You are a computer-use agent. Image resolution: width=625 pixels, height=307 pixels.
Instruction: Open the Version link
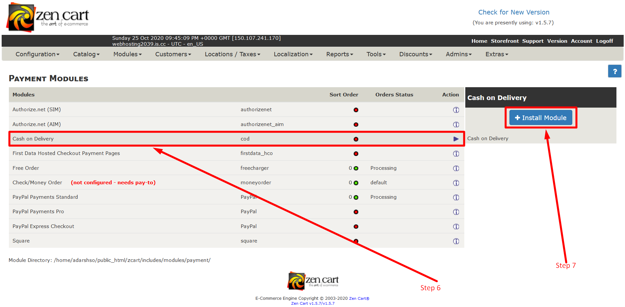pyautogui.click(x=557, y=41)
